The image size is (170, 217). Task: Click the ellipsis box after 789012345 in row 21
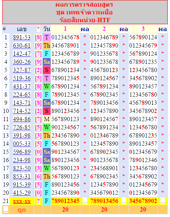85,201
